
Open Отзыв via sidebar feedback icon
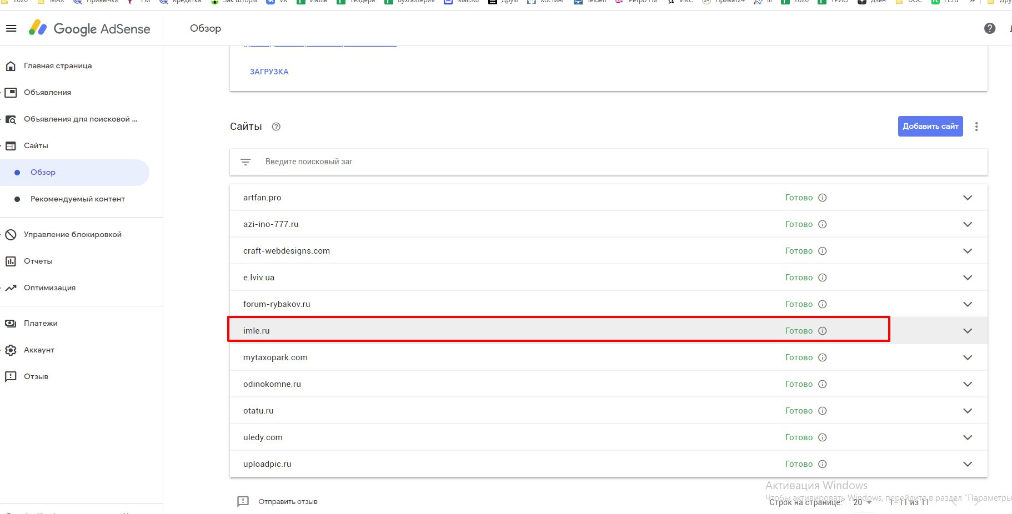(x=11, y=377)
